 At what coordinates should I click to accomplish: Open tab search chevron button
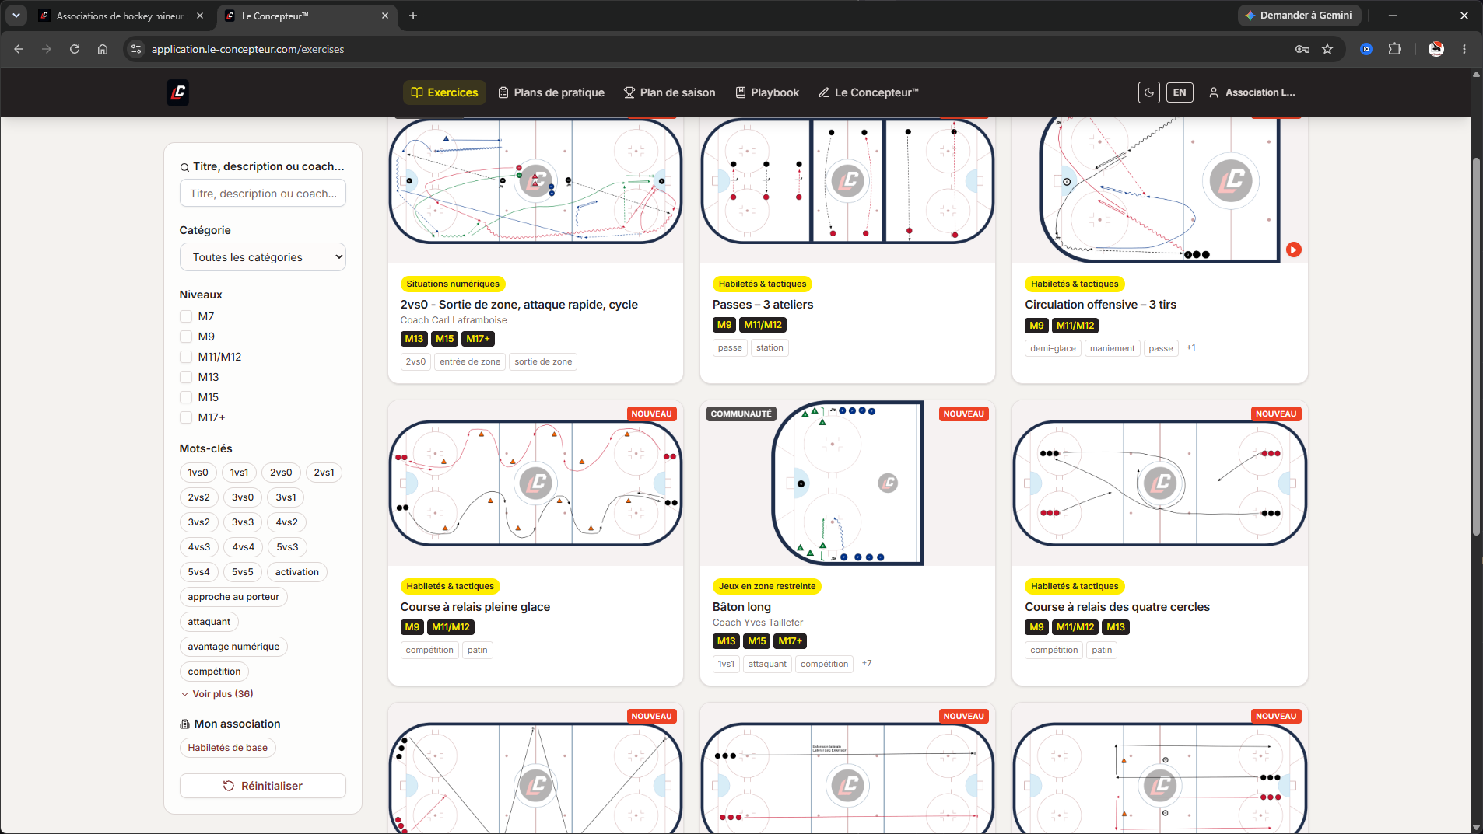(16, 16)
